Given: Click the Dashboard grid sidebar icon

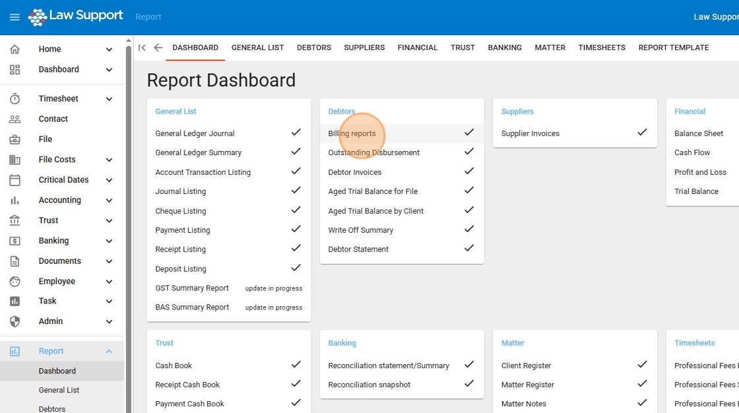Looking at the screenshot, I should 15,69.
